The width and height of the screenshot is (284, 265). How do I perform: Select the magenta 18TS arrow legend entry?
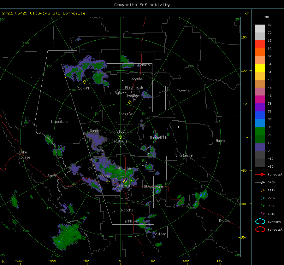click(x=260, y=214)
